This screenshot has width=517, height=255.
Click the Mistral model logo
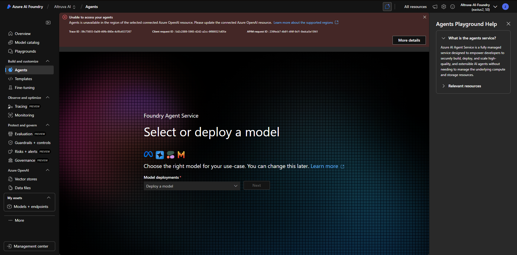181,155
